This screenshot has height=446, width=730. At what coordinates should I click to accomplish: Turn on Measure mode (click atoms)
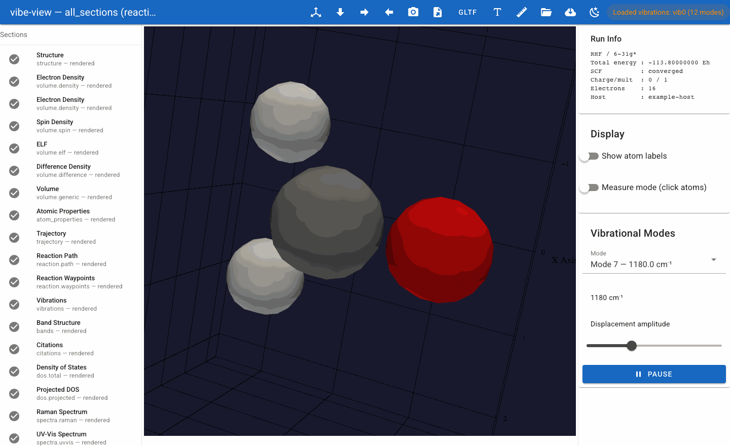(590, 188)
